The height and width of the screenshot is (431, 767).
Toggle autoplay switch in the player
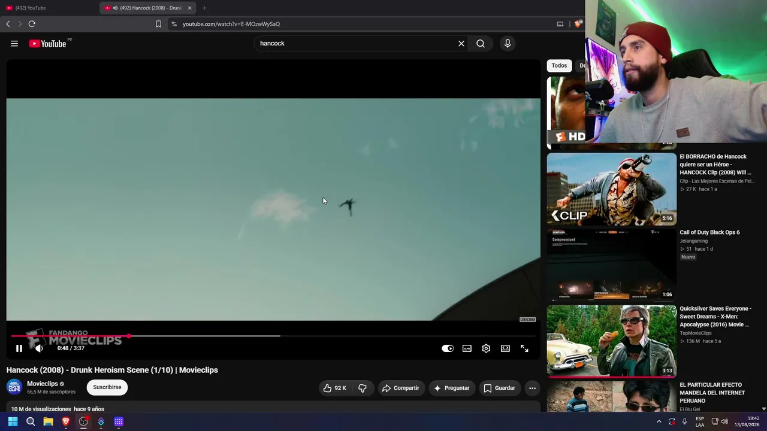tap(448, 348)
